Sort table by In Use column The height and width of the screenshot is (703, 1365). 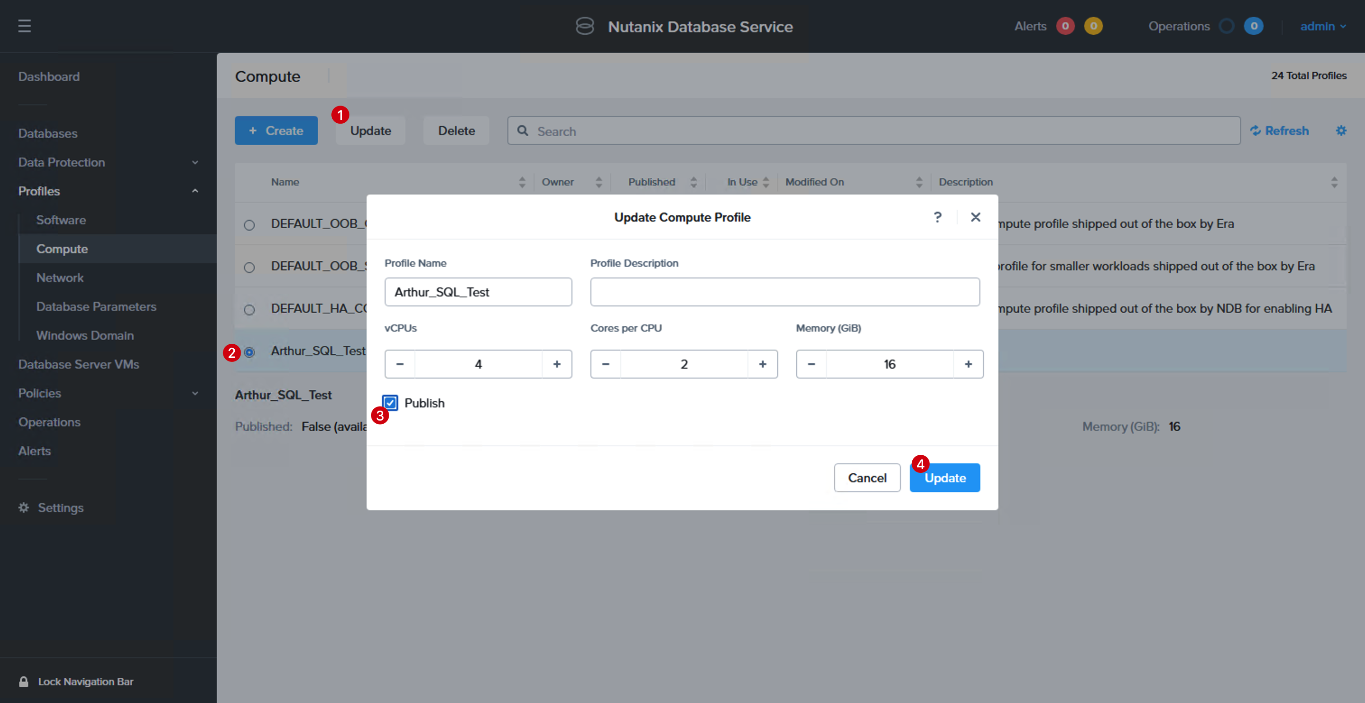pos(766,182)
